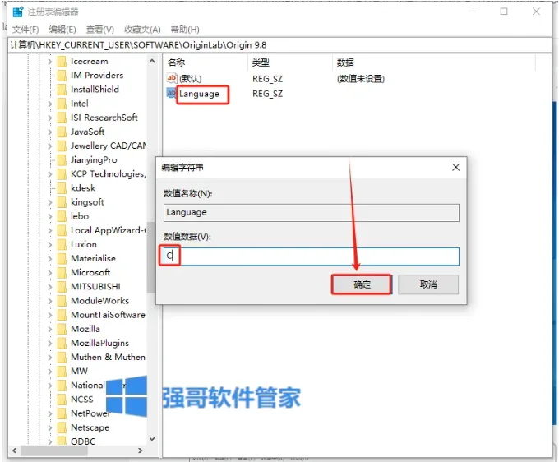Click the Icecream folder icon

[x=62, y=62]
